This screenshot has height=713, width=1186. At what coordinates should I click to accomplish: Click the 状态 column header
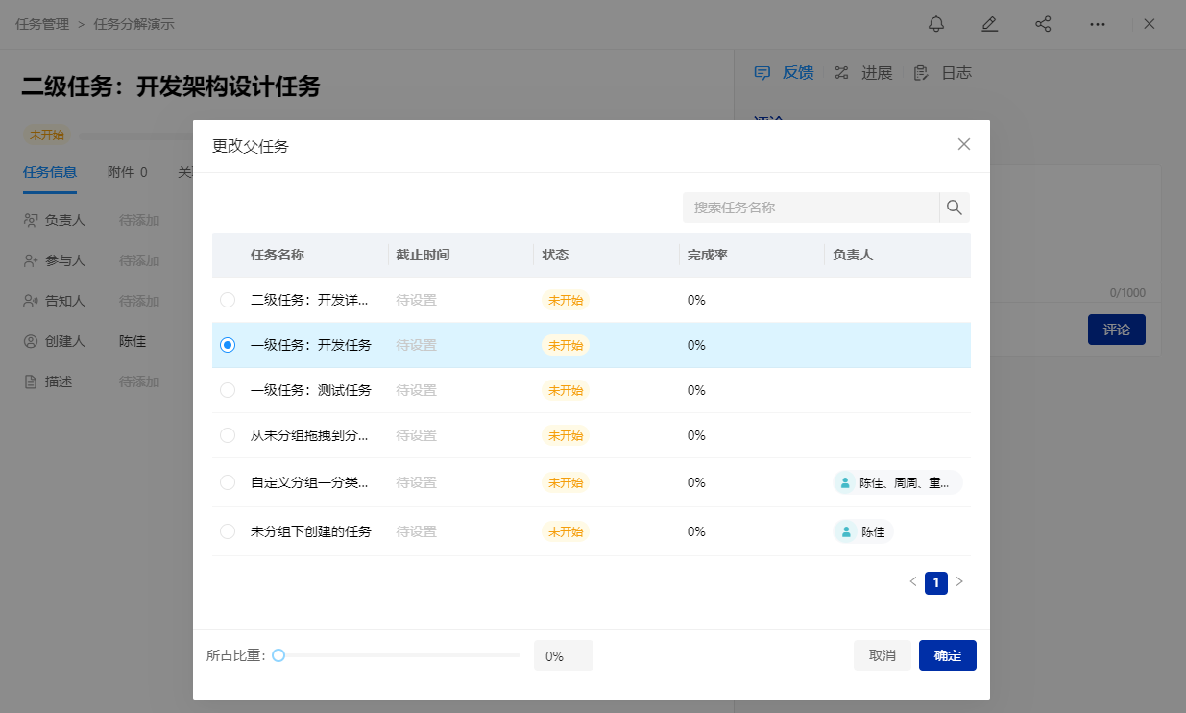[555, 255]
